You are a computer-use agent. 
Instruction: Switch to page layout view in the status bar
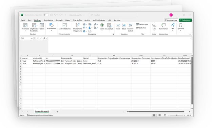[x=159, y=115]
